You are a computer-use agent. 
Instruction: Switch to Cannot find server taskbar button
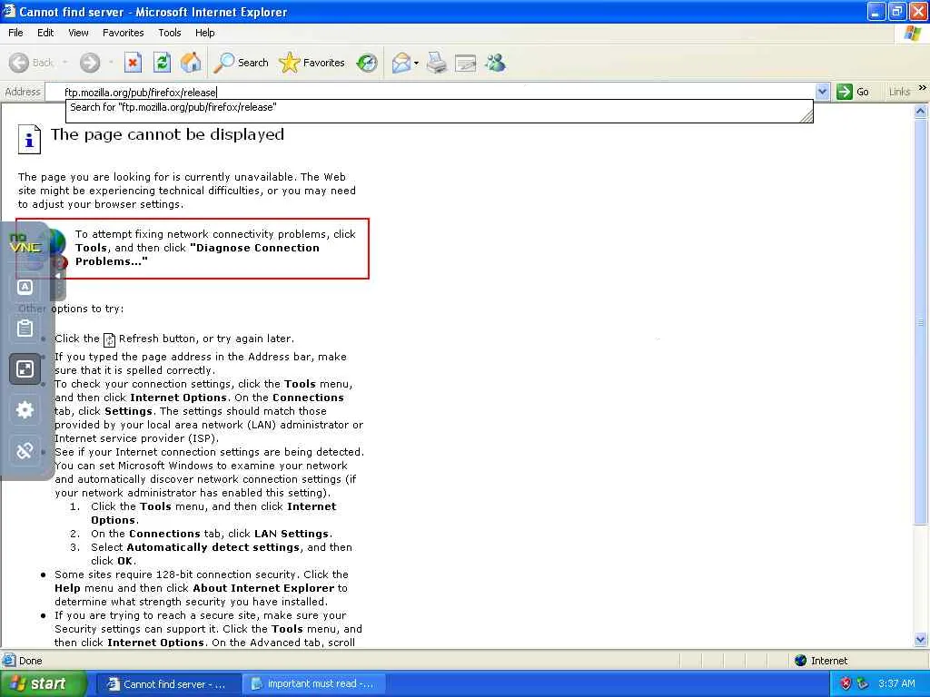[168, 684]
